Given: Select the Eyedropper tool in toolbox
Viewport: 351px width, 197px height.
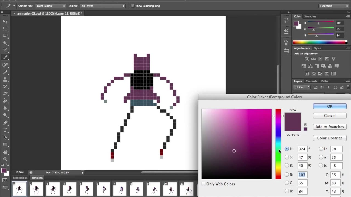Looking at the screenshot, I should [5, 57].
